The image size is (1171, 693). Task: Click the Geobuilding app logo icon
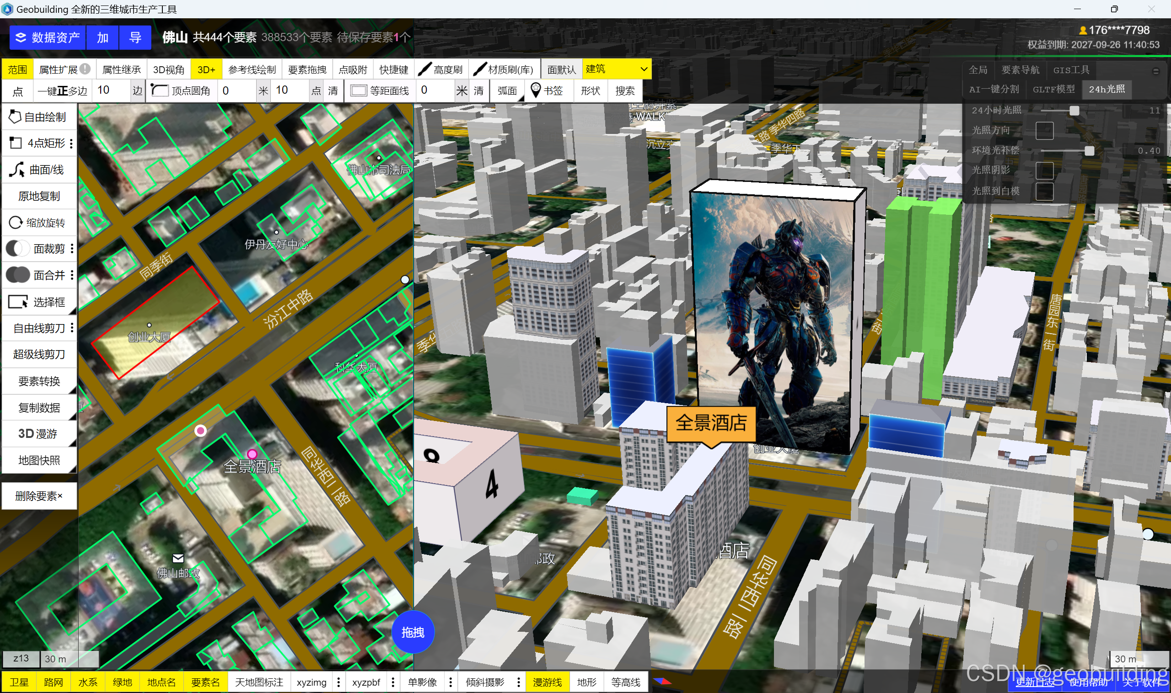(7, 9)
